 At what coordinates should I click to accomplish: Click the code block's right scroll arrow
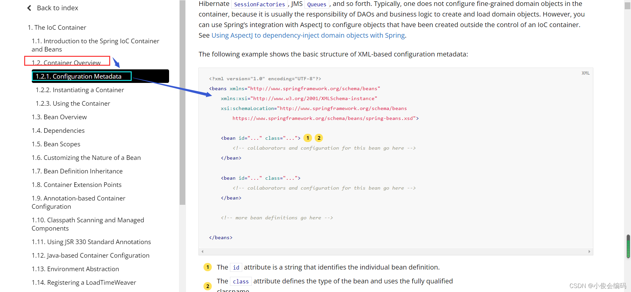coord(589,252)
